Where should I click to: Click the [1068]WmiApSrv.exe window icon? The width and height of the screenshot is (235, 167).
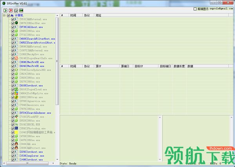[x=16, y=54]
